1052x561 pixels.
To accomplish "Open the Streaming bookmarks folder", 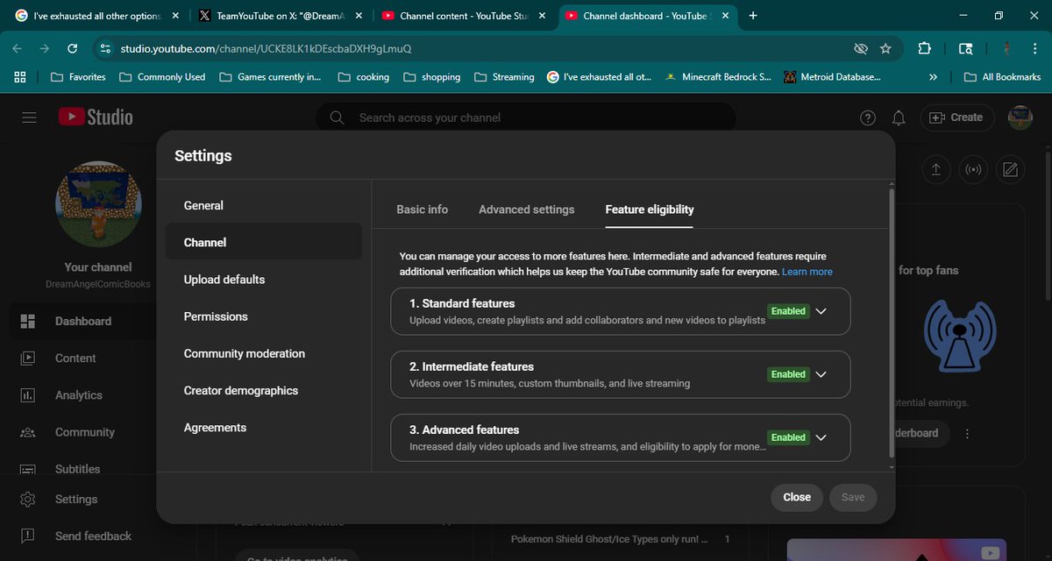I will click(x=504, y=77).
